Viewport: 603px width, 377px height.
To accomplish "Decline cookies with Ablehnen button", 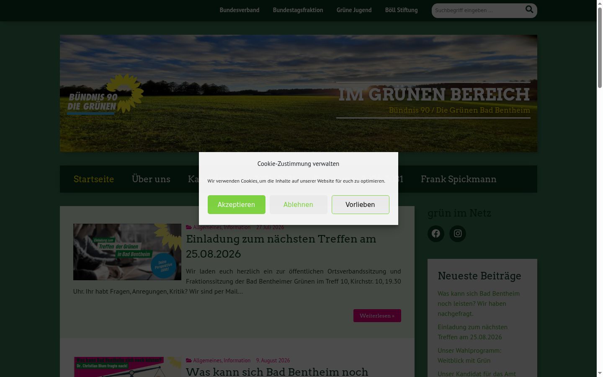I will click(299, 204).
